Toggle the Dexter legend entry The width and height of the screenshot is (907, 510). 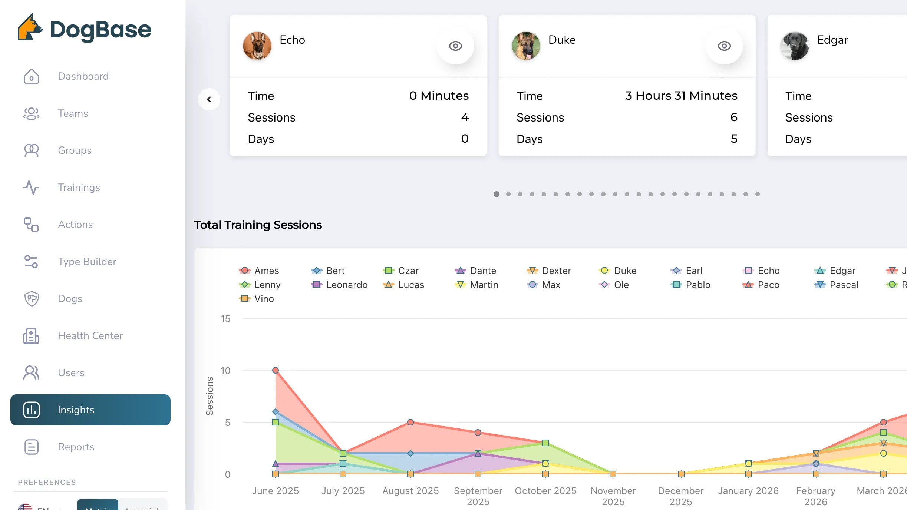click(549, 271)
